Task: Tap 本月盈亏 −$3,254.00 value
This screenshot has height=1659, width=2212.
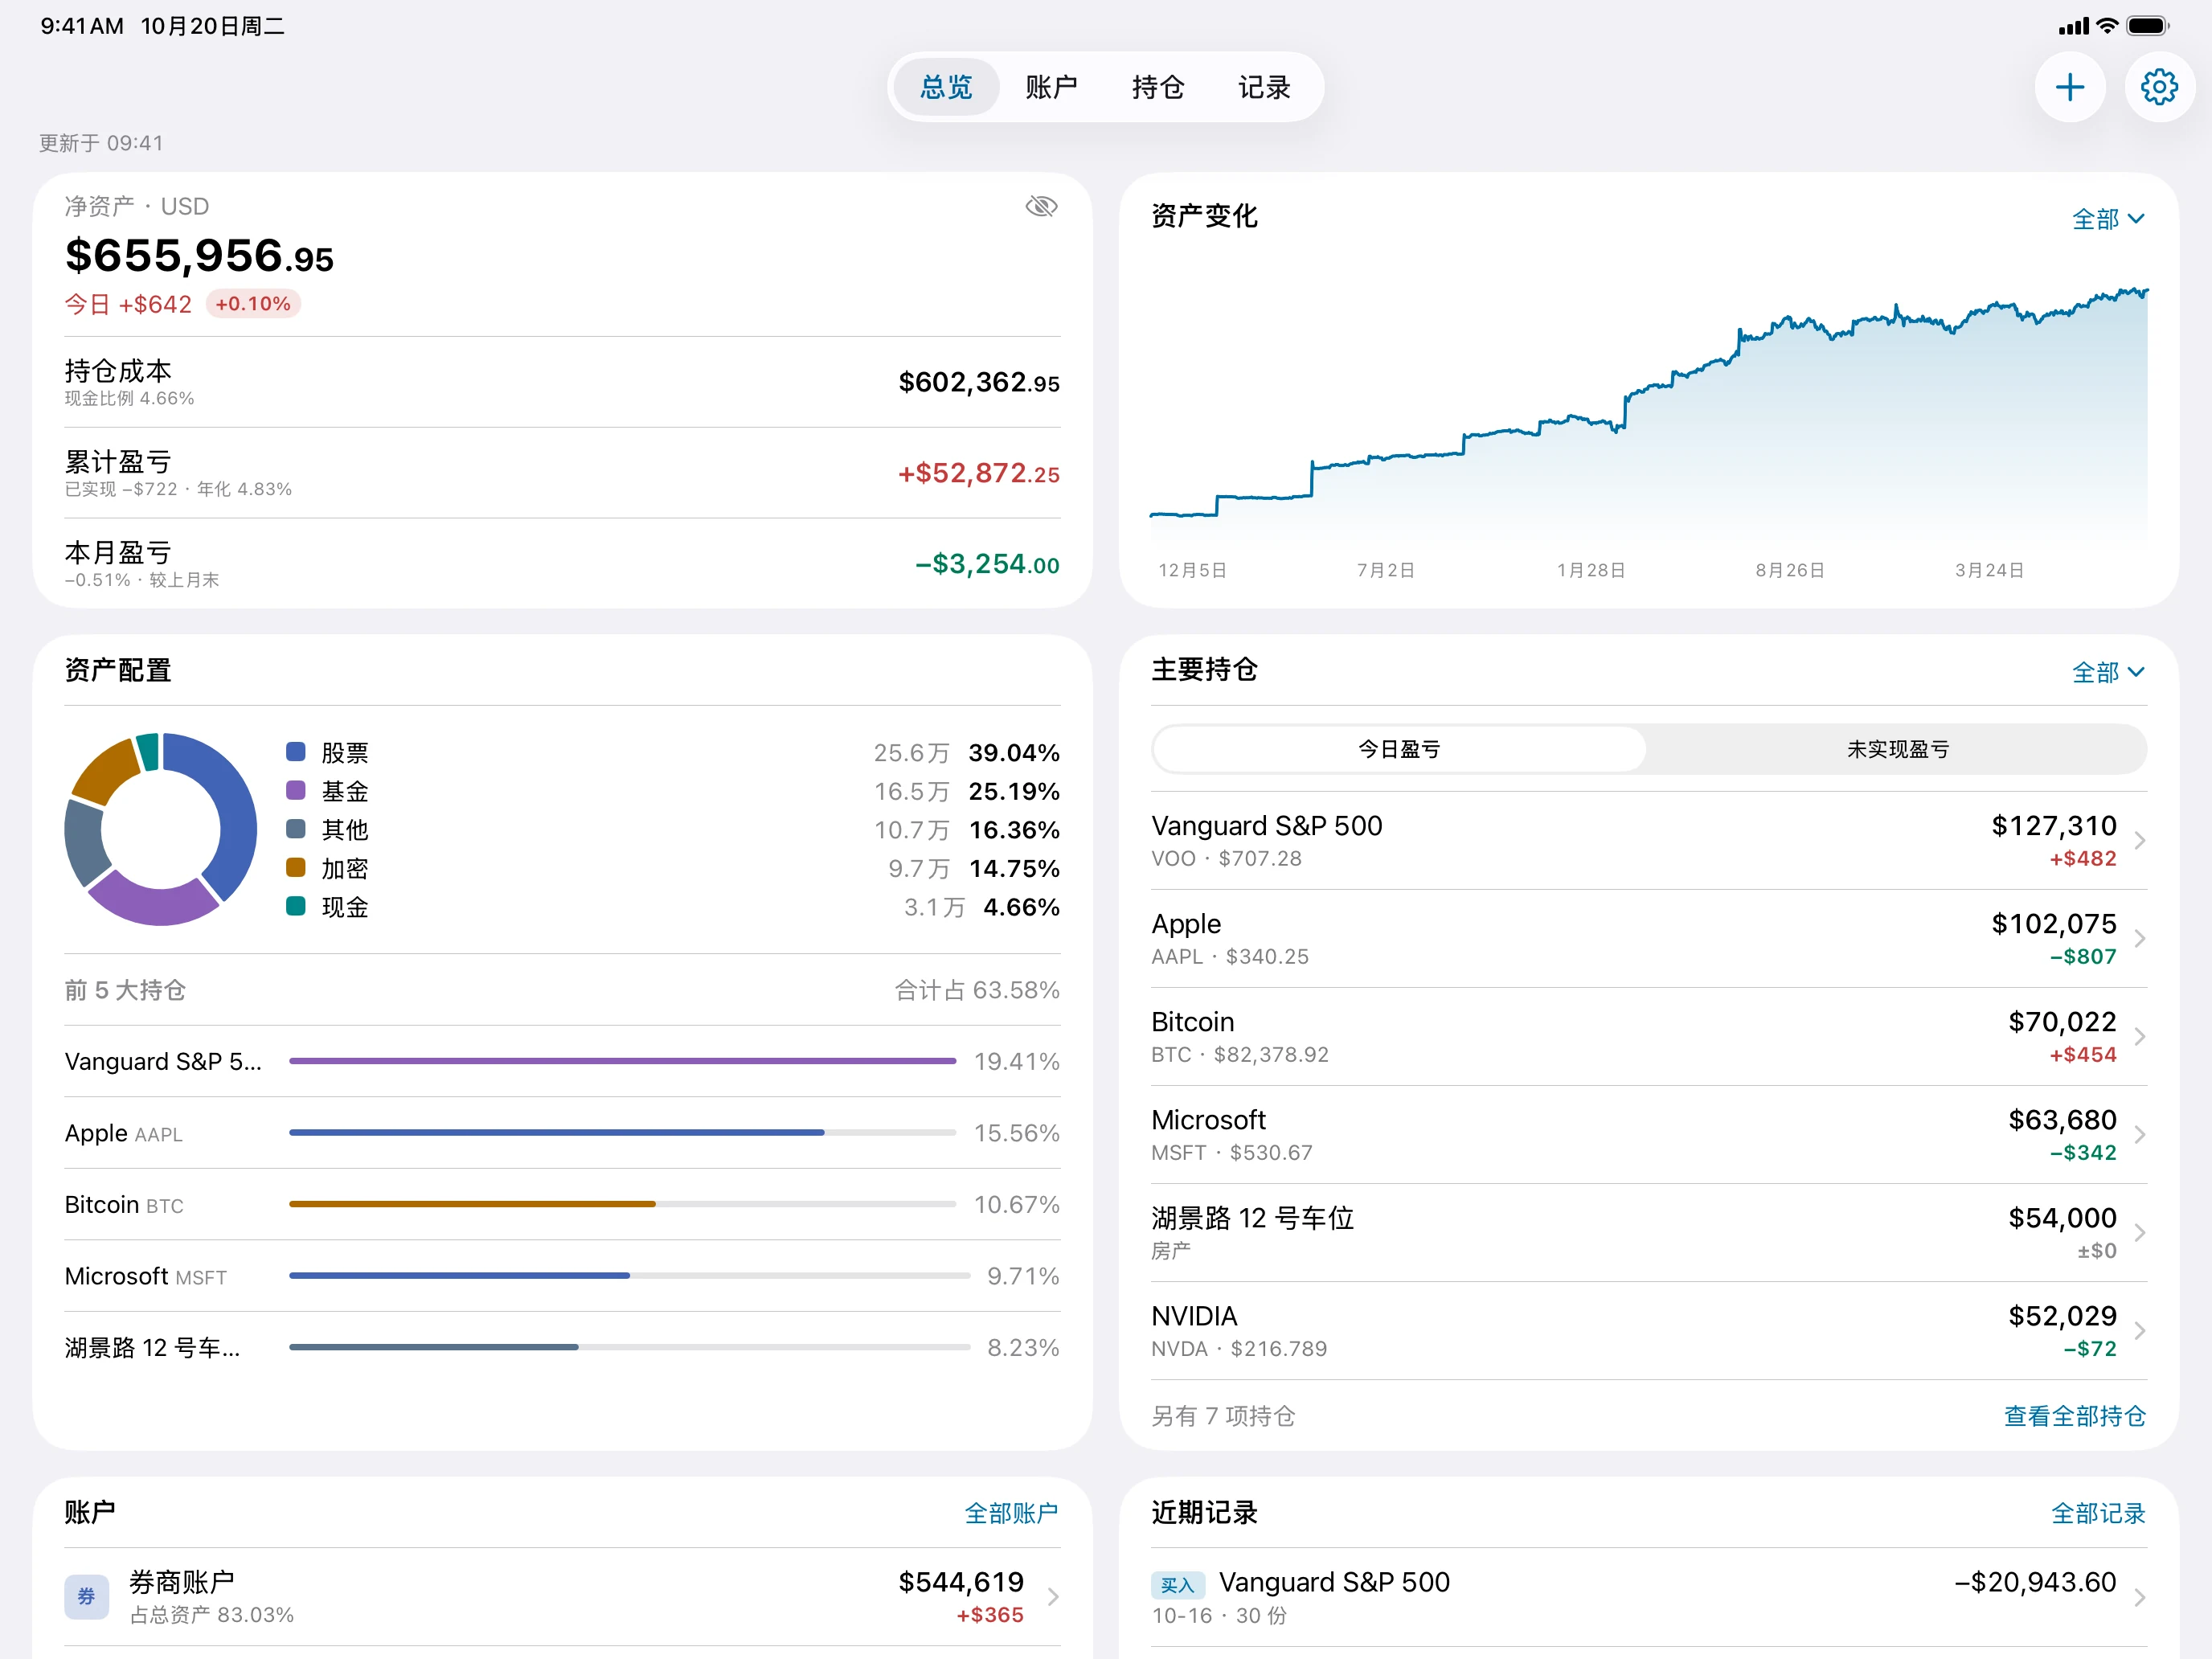Action: click(x=988, y=564)
